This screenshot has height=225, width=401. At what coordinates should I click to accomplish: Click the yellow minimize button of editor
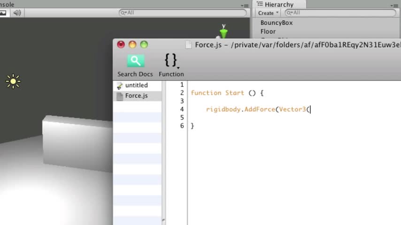click(x=132, y=45)
